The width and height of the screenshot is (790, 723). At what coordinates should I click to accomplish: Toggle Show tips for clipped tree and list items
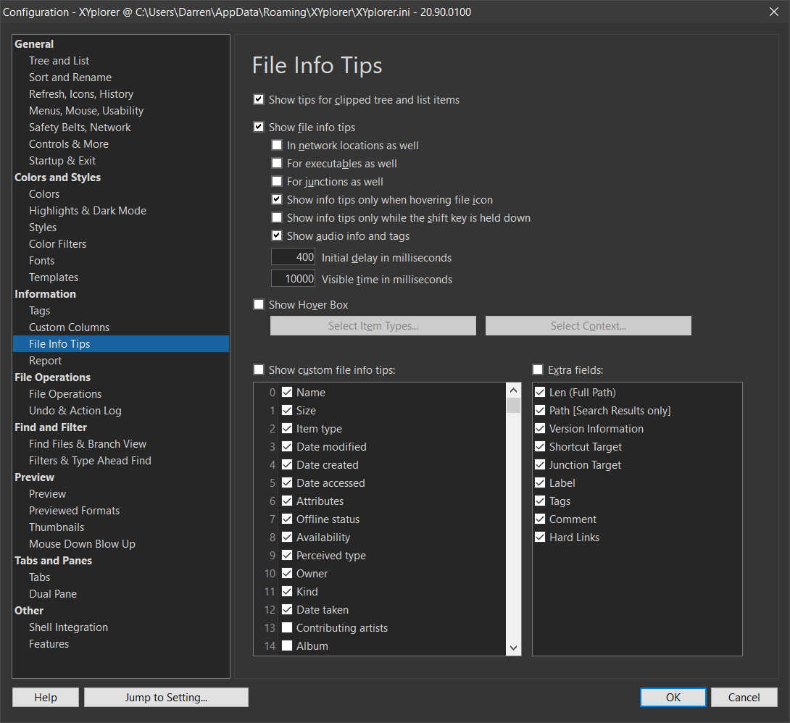(259, 99)
